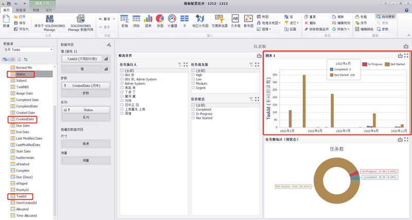Insert a 图表 (Chart) item
Image resolution: width=412 pixels, height=220 pixels.
pyautogui.click(x=148, y=21)
